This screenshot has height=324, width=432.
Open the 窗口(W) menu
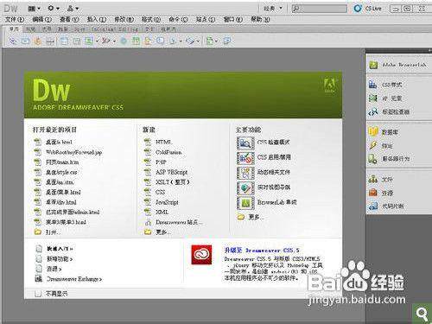coord(233,19)
